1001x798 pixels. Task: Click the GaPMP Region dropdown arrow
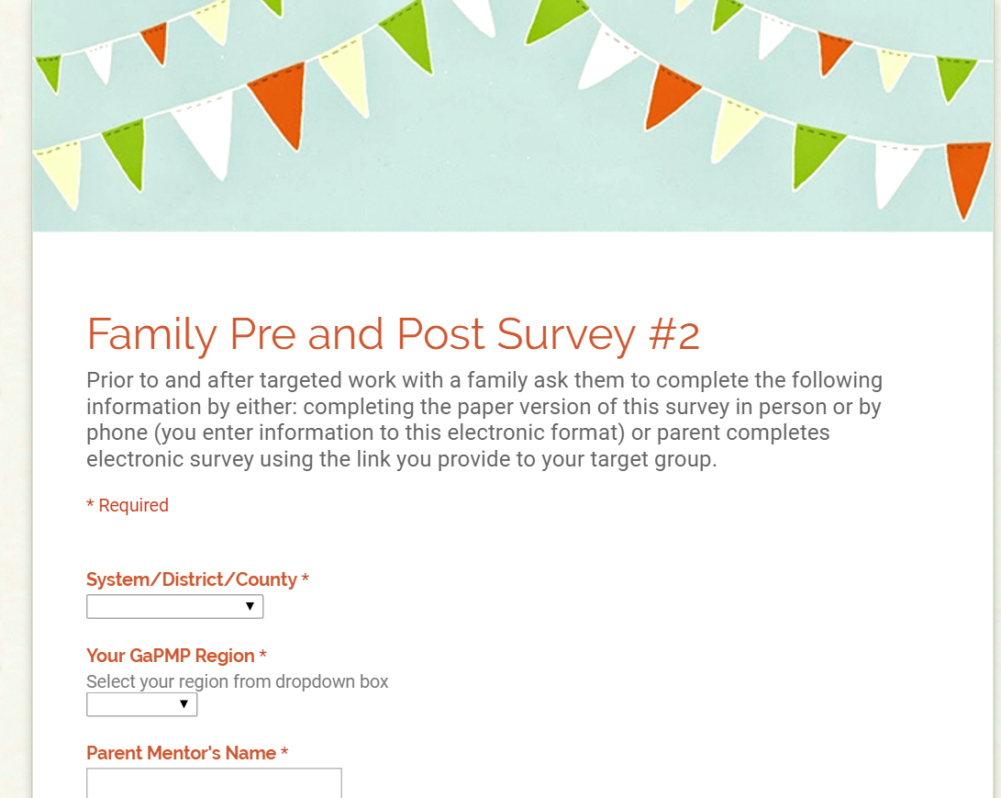pyautogui.click(x=184, y=704)
